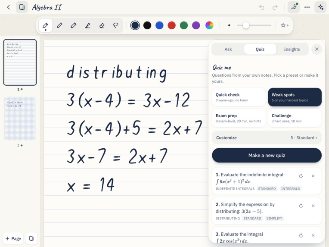Click the DISTRIBUTING tag on question 2
Image resolution: width=329 pixels, height=247 pixels.
click(228, 219)
